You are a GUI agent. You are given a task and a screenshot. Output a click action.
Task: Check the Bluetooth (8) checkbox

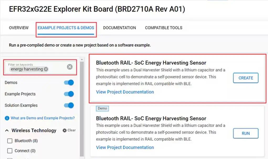[x=10, y=141]
